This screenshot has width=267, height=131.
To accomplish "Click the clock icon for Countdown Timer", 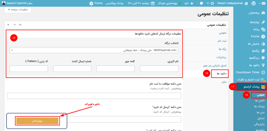I will [263, 72].
